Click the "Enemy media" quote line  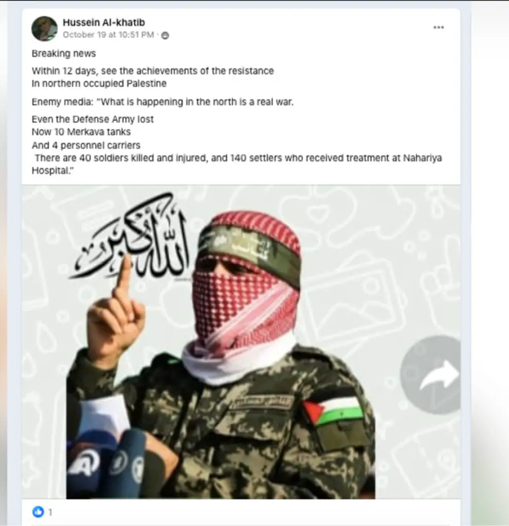[162, 102]
